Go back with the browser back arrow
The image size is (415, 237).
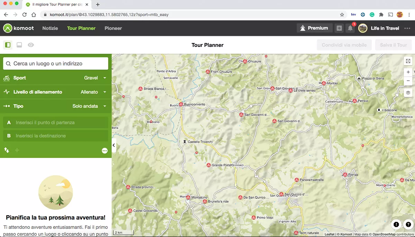(x=6, y=14)
